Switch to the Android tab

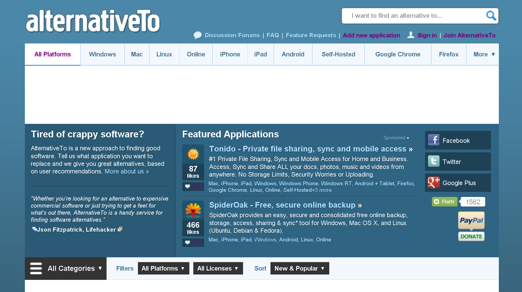click(x=293, y=54)
